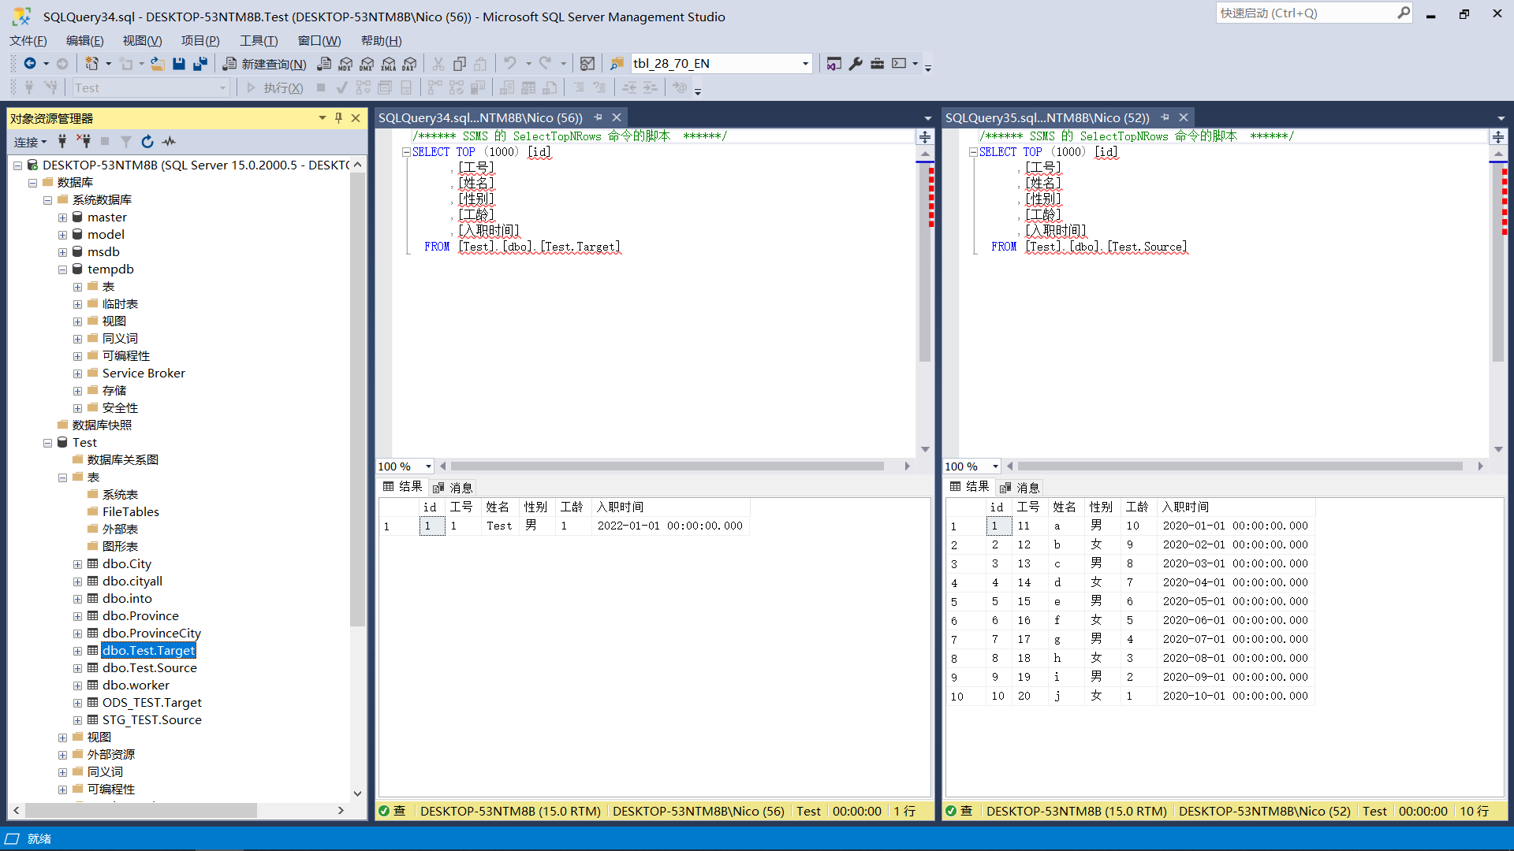Click Save All toolbar icon
The image size is (1514, 851).
point(200,64)
